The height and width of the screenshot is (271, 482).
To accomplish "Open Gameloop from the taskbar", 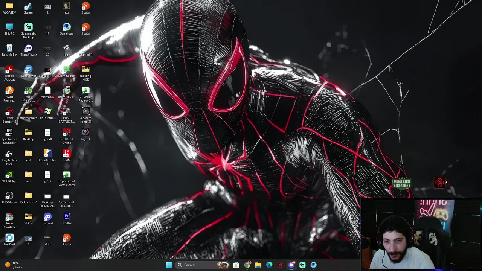I will coord(313,265).
